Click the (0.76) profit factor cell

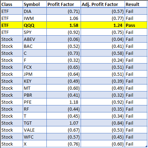64,144
